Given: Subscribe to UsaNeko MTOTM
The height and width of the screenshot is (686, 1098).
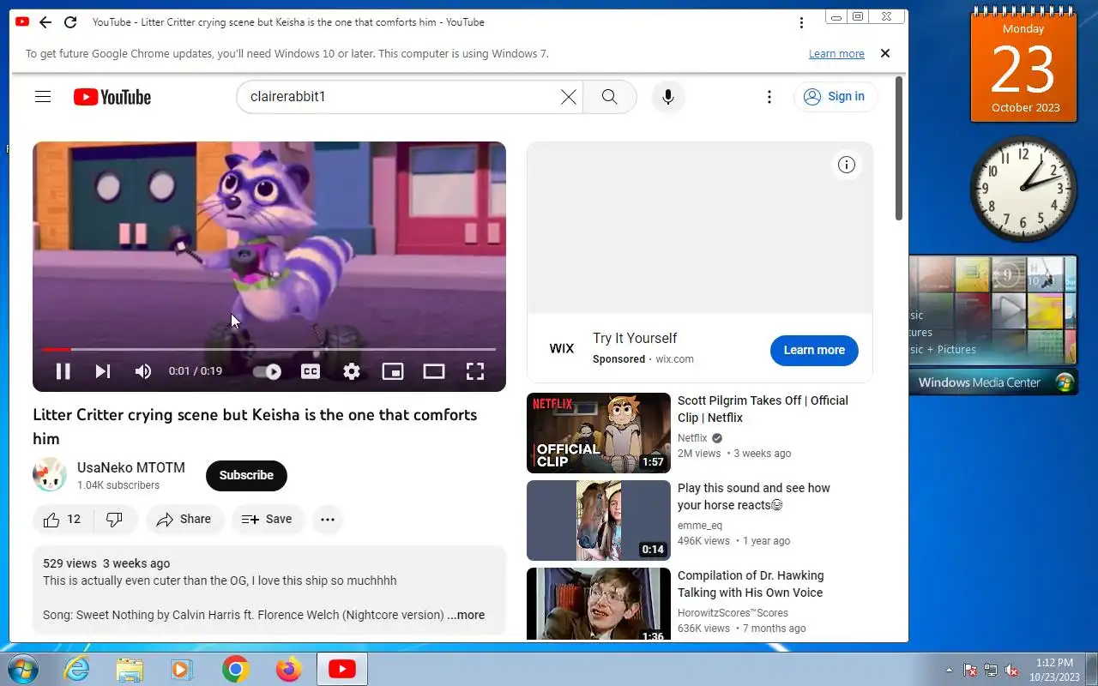Looking at the screenshot, I should pyautogui.click(x=246, y=475).
